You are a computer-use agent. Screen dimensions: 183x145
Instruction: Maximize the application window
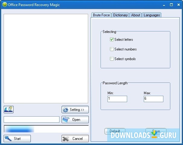click(171, 5)
